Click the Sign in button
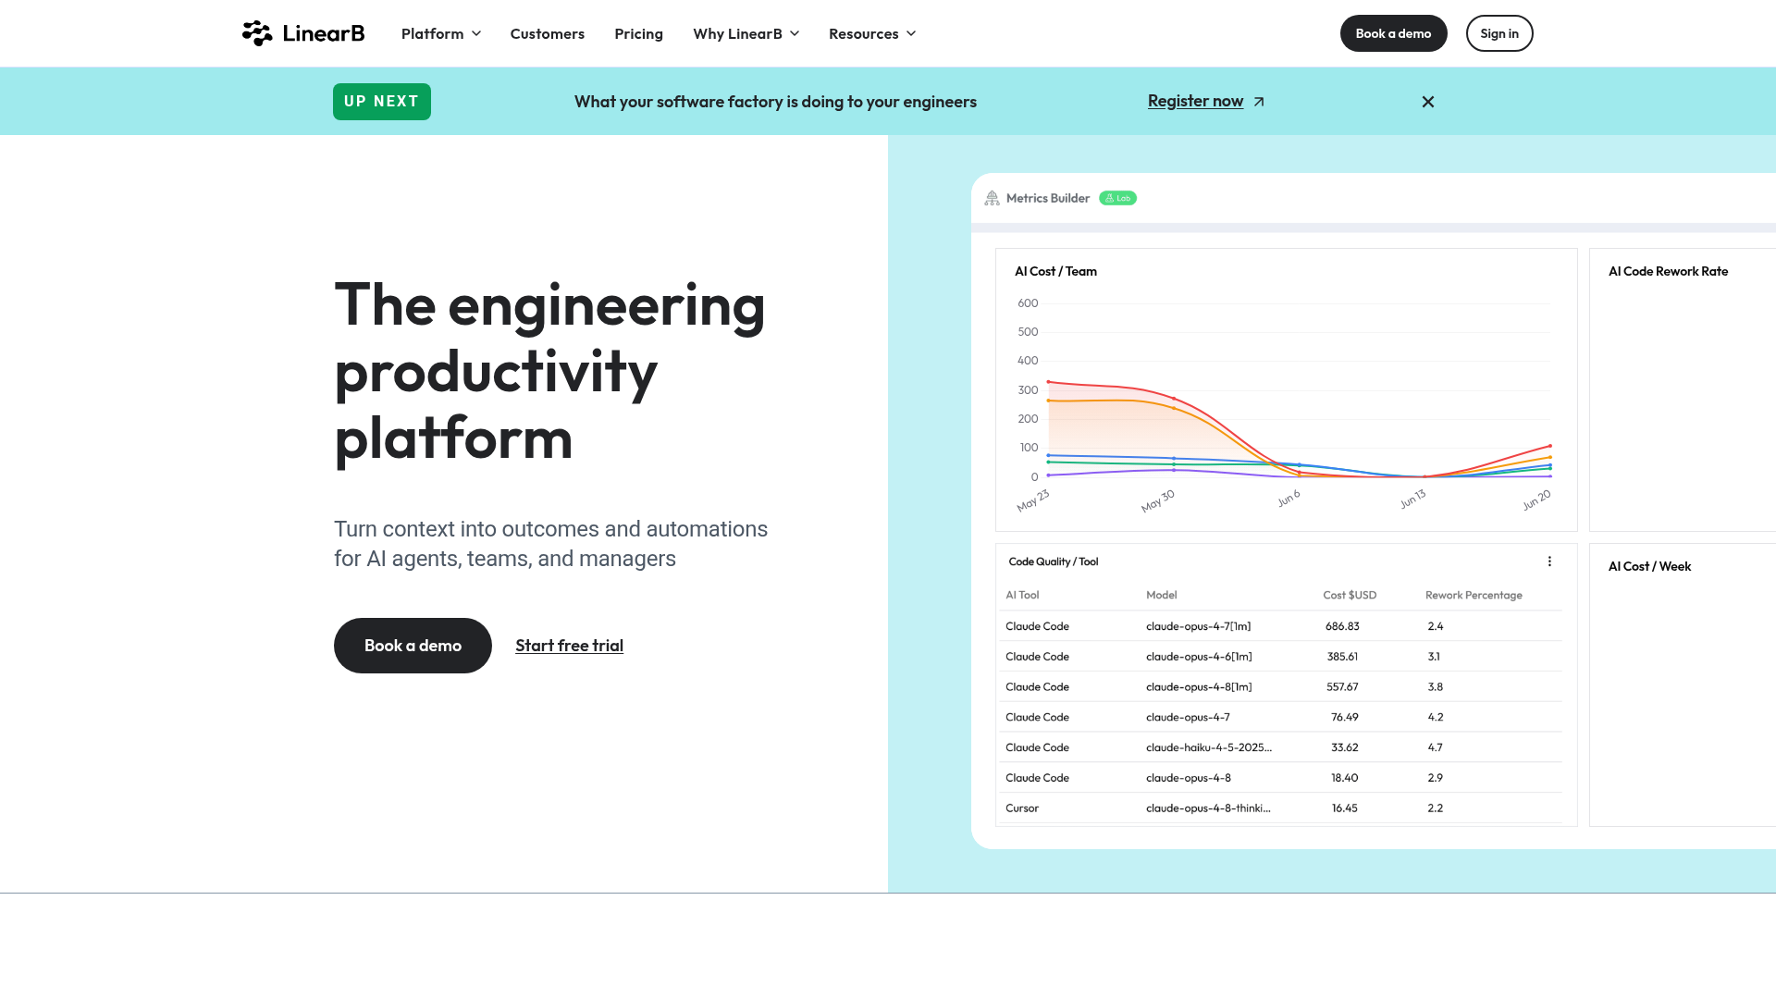1776x999 pixels. pos(1499,33)
